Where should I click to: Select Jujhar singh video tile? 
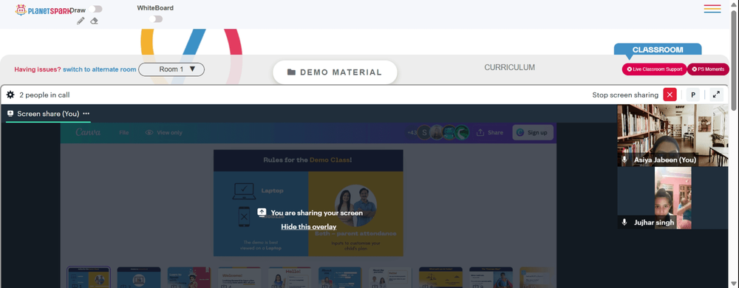(x=672, y=198)
